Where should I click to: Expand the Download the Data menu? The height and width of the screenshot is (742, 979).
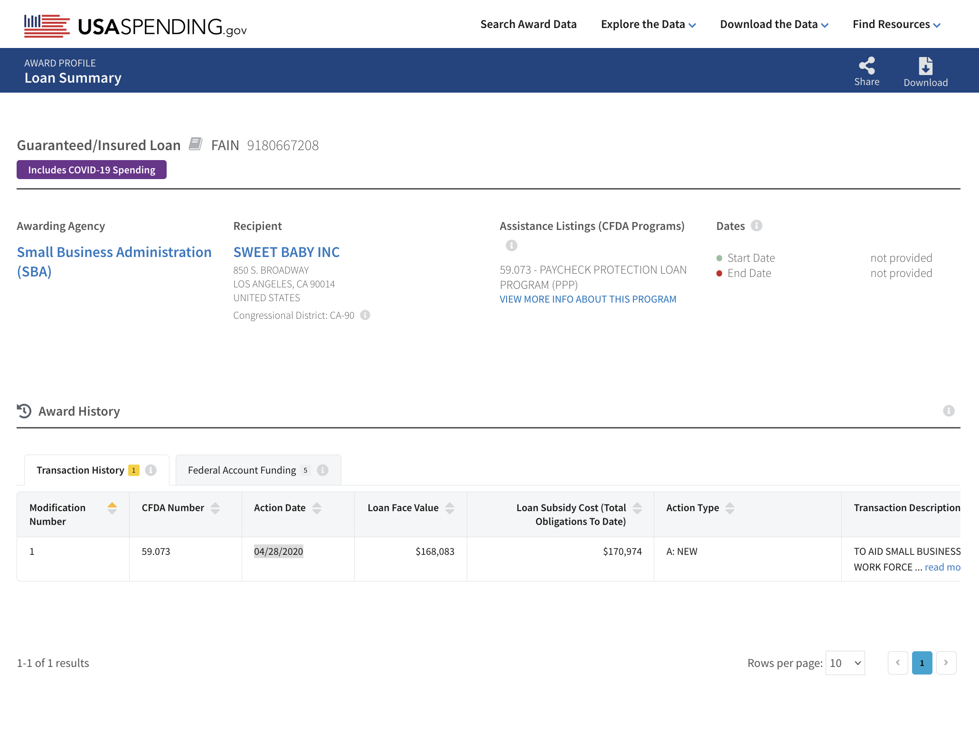[x=774, y=24]
